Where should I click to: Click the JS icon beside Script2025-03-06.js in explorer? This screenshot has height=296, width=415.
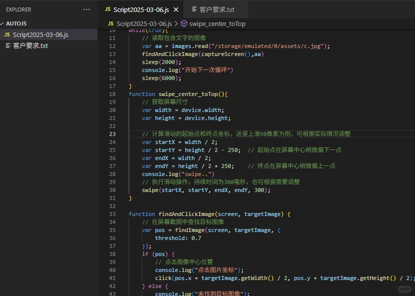7,34
